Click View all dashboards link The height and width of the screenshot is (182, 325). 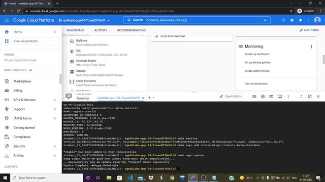(x=256, y=84)
